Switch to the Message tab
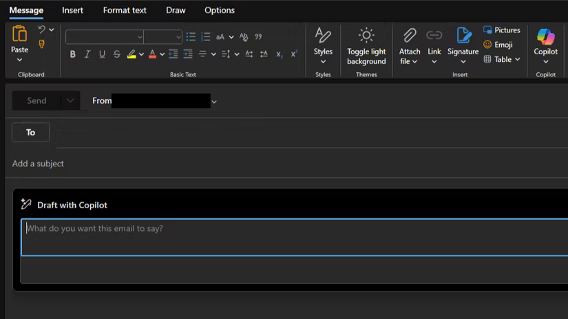The width and height of the screenshot is (568, 319). pos(26,10)
